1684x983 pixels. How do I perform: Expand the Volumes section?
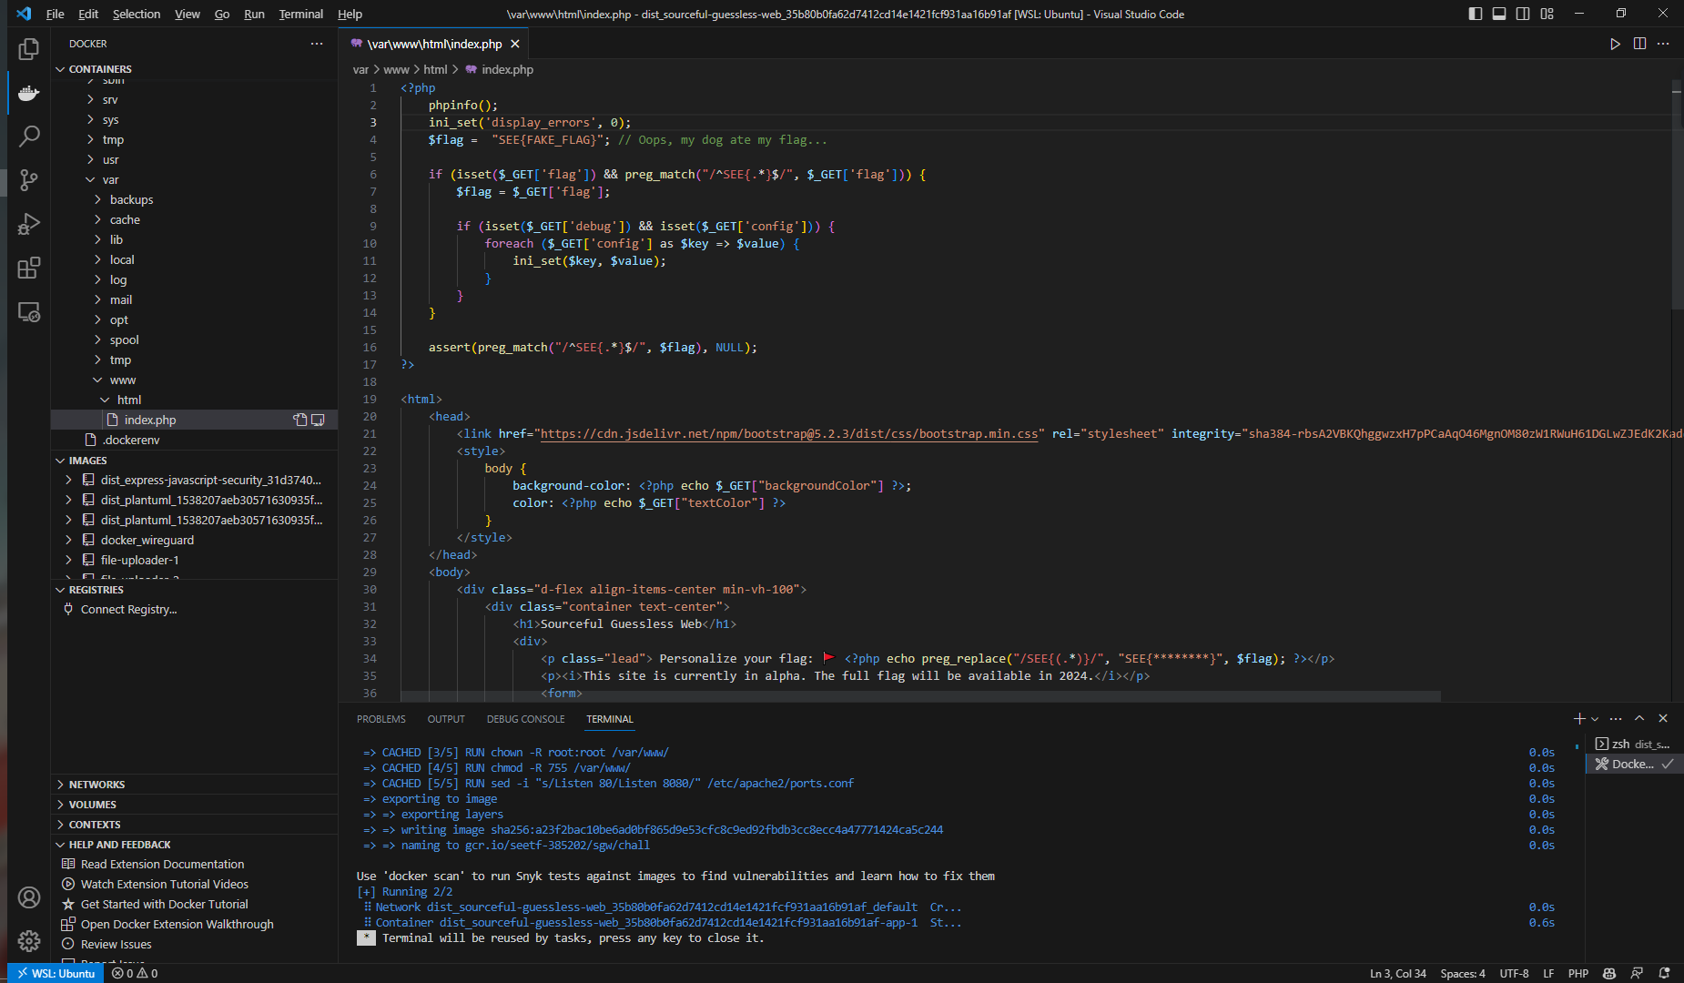click(194, 805)
